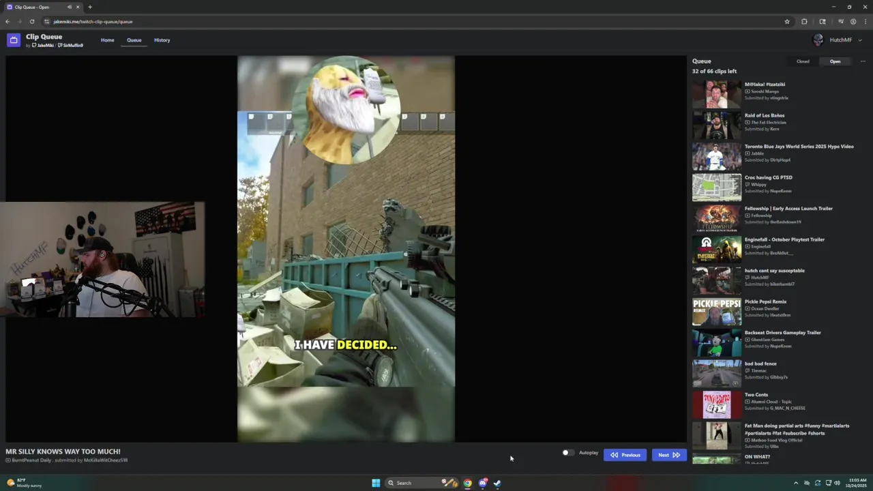873x491 pixels.
Task: Go to the Previous clip
Action: click(x=625, y=455)
